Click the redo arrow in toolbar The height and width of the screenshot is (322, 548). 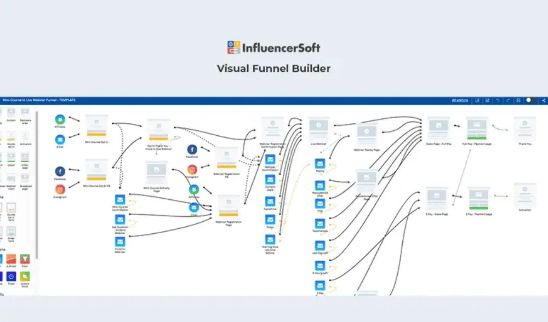click(x=508, y=101)
